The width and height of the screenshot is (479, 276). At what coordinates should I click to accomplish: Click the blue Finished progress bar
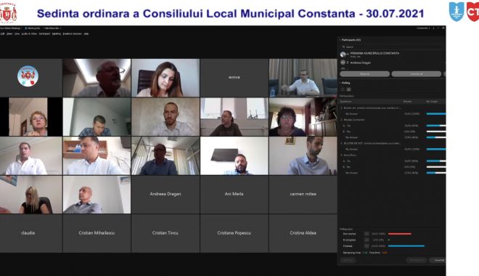[x=406, y=246]
